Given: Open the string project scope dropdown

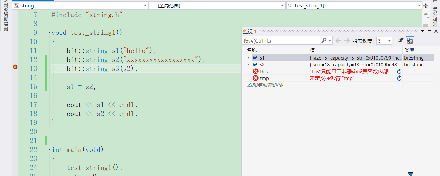Looking at the screenshot, I should tap(145, 6).
